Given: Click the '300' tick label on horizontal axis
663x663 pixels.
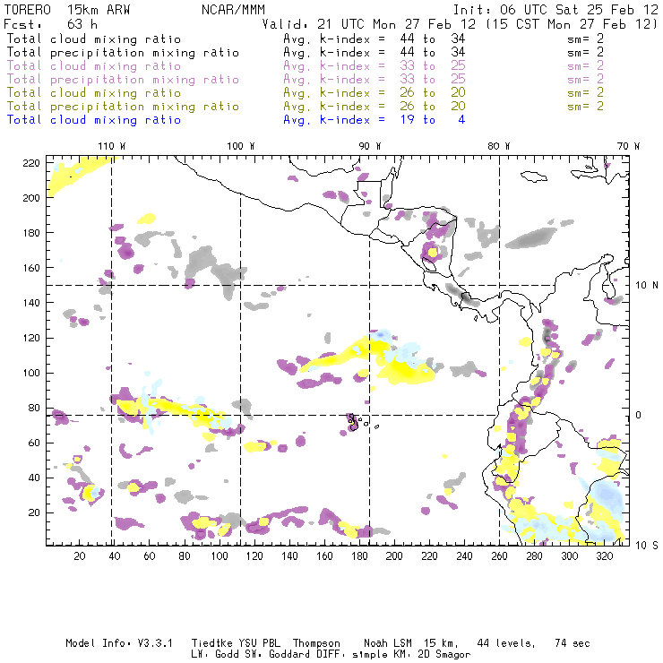Looking at the screenshot, I should click(570, 556).
